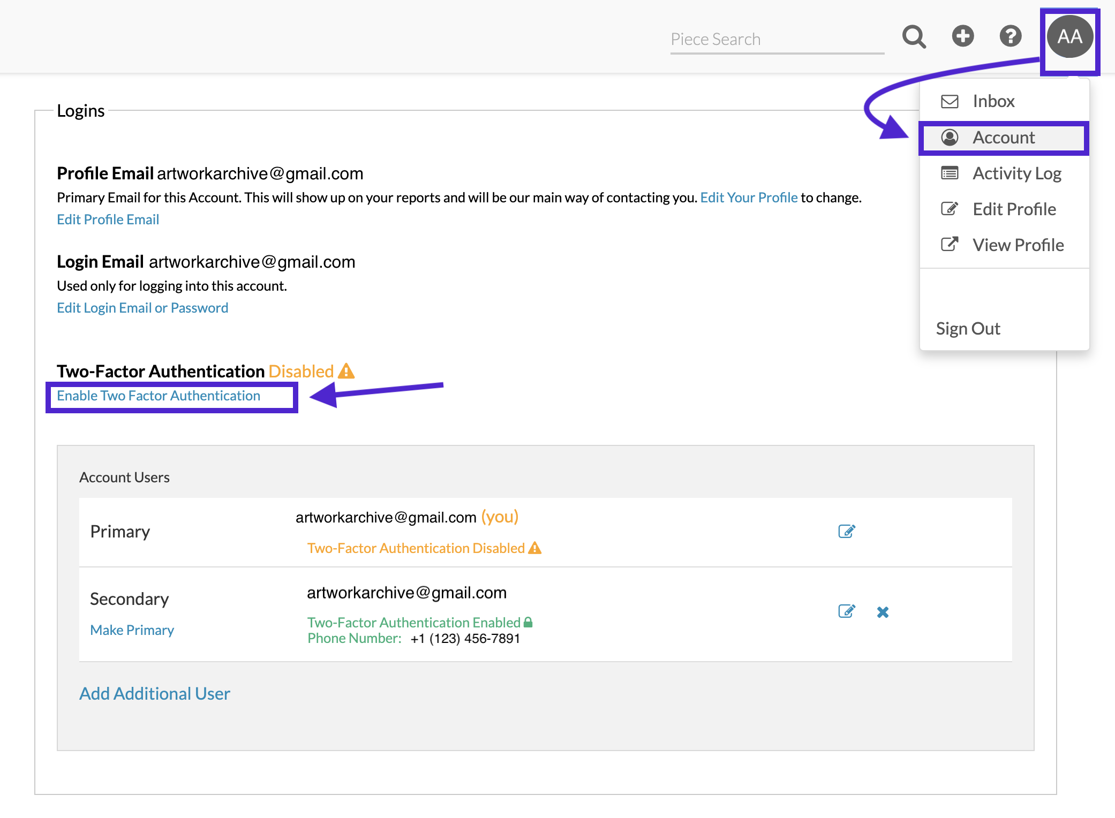Click the edit icon for Primary user

847,531
